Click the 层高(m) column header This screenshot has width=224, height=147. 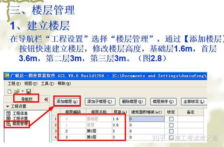120,112
